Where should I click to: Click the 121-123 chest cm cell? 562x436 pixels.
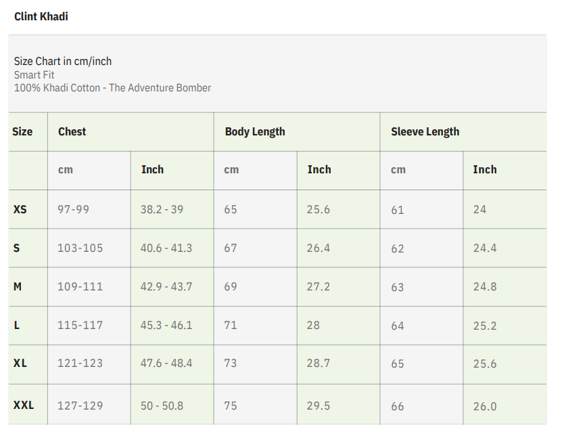(x=80, y=363)
